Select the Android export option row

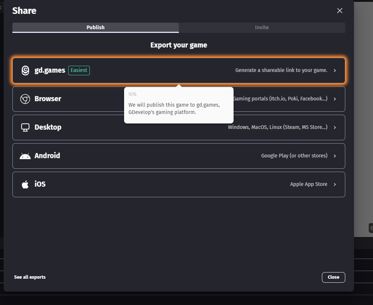179,156
